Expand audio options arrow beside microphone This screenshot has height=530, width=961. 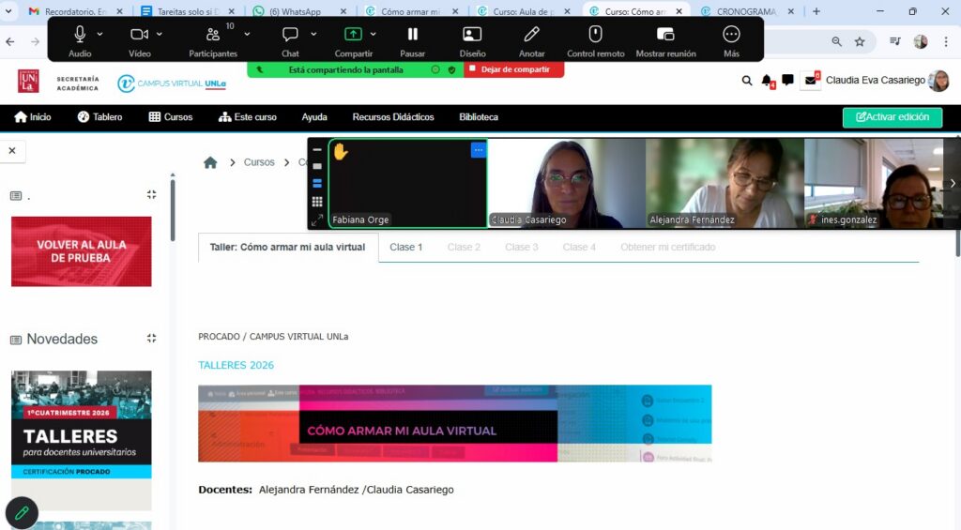[x=100, y=34]
